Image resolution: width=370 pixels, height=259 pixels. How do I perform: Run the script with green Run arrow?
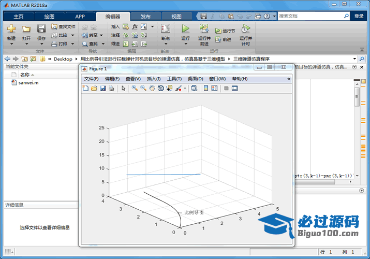click(185, 29)
